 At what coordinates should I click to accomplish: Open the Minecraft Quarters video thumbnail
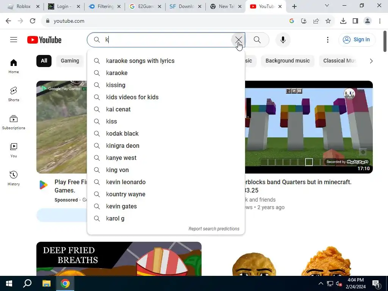coord(309,127)
